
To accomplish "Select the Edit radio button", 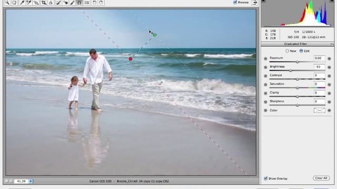I will pos(301,51).
